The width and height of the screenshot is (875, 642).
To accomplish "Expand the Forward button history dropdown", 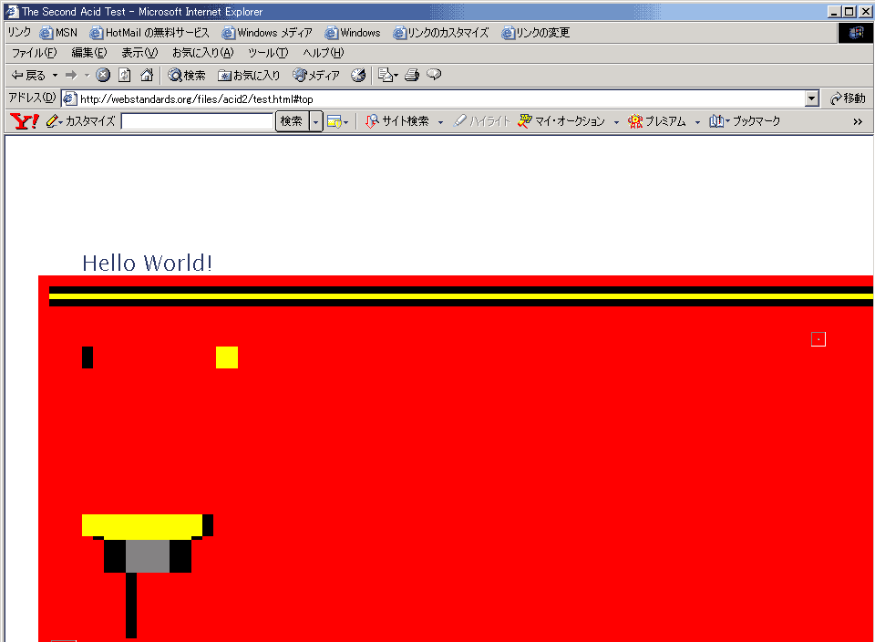I will coord(87,75).
